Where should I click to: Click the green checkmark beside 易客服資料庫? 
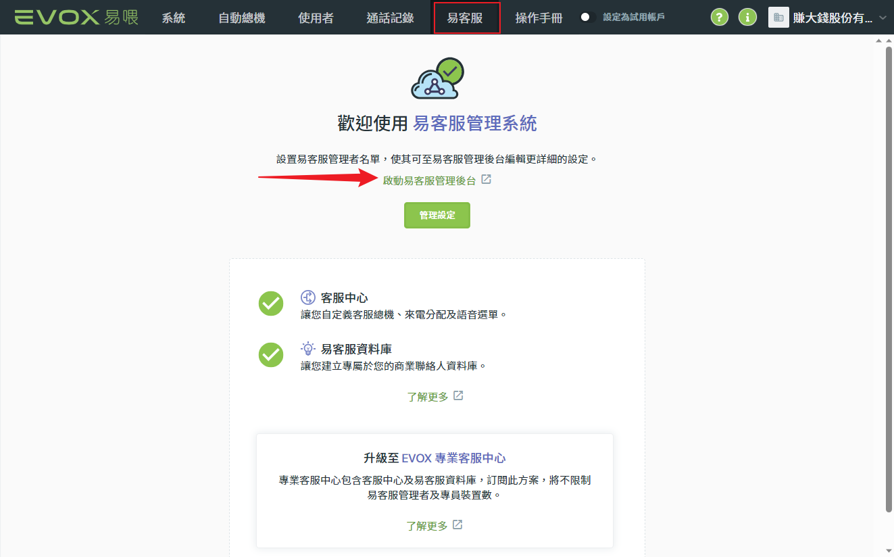(271, 355)
